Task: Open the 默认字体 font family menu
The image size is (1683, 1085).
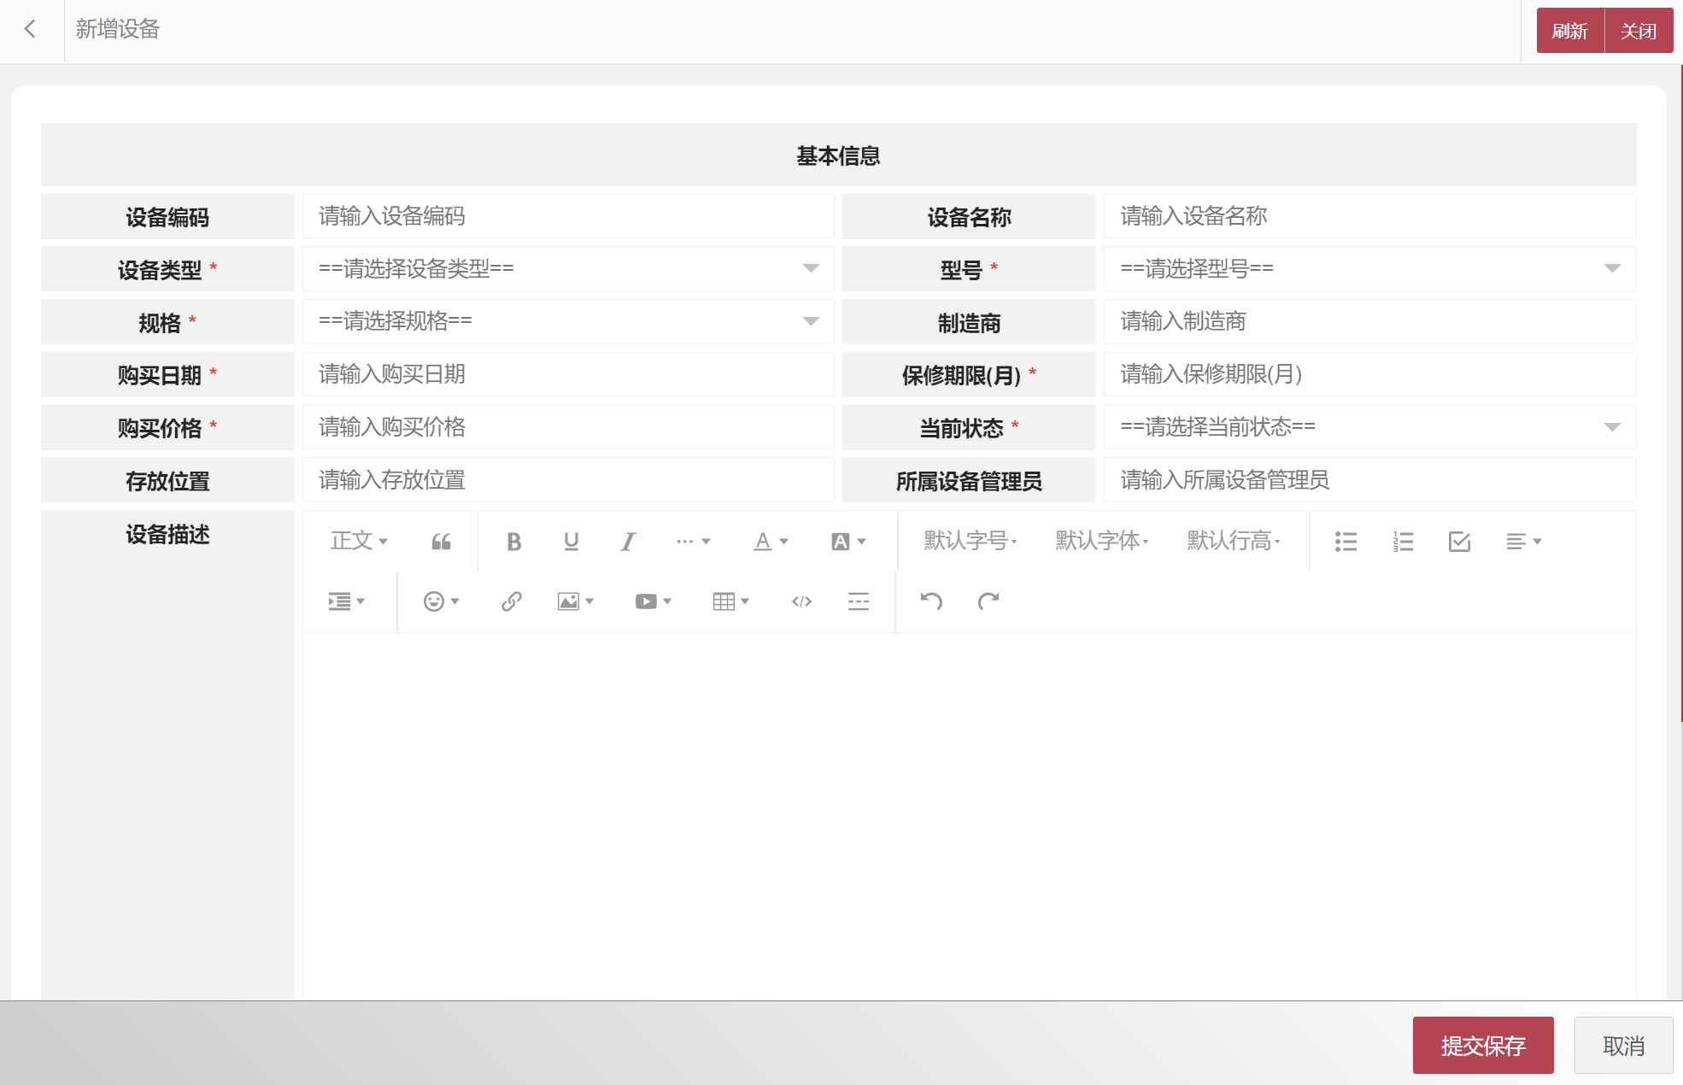Action: pyautogui.click(x=1102, y=542)
